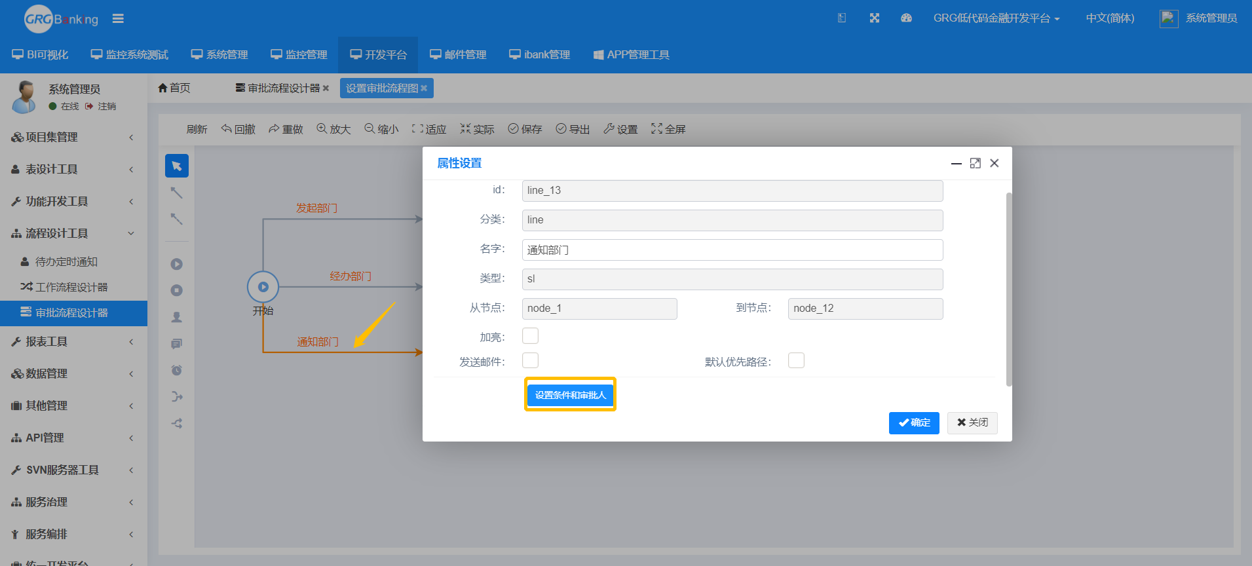Zoom out with 缩小
1252x566 pixels.
(x=381, y=129)
